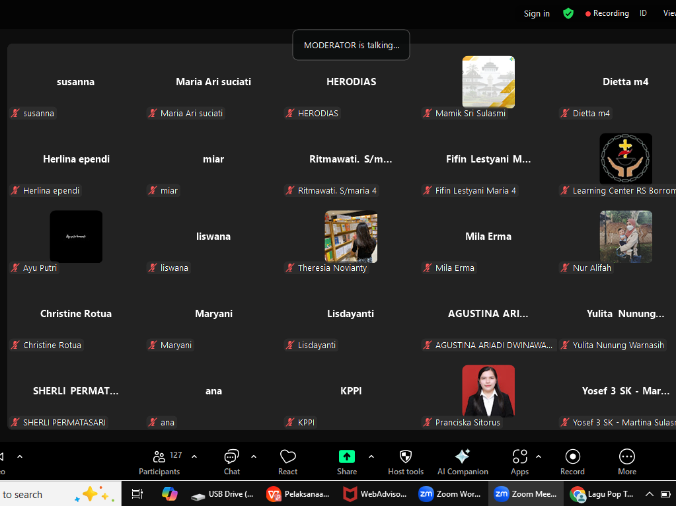Click the red Recording indicator
Screen dimensions: 676x506
(607, 13)
